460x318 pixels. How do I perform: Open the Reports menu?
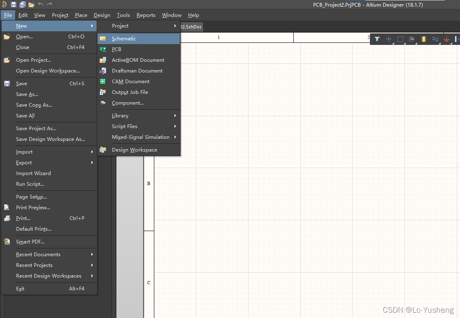coord(146,15)
